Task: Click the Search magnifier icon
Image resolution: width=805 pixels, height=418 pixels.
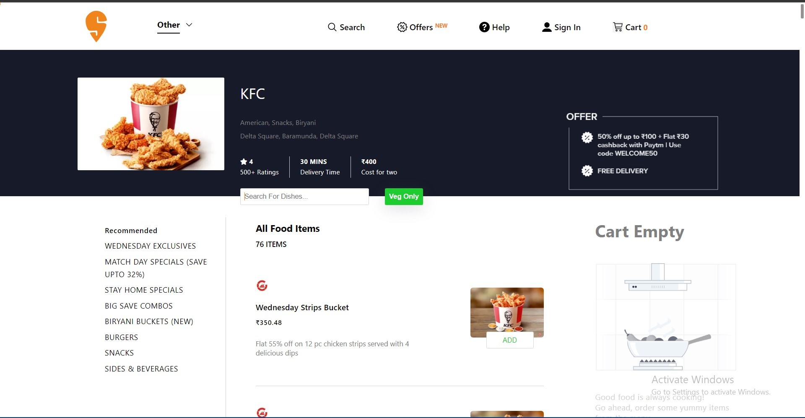Action: [x=332, y=27]
